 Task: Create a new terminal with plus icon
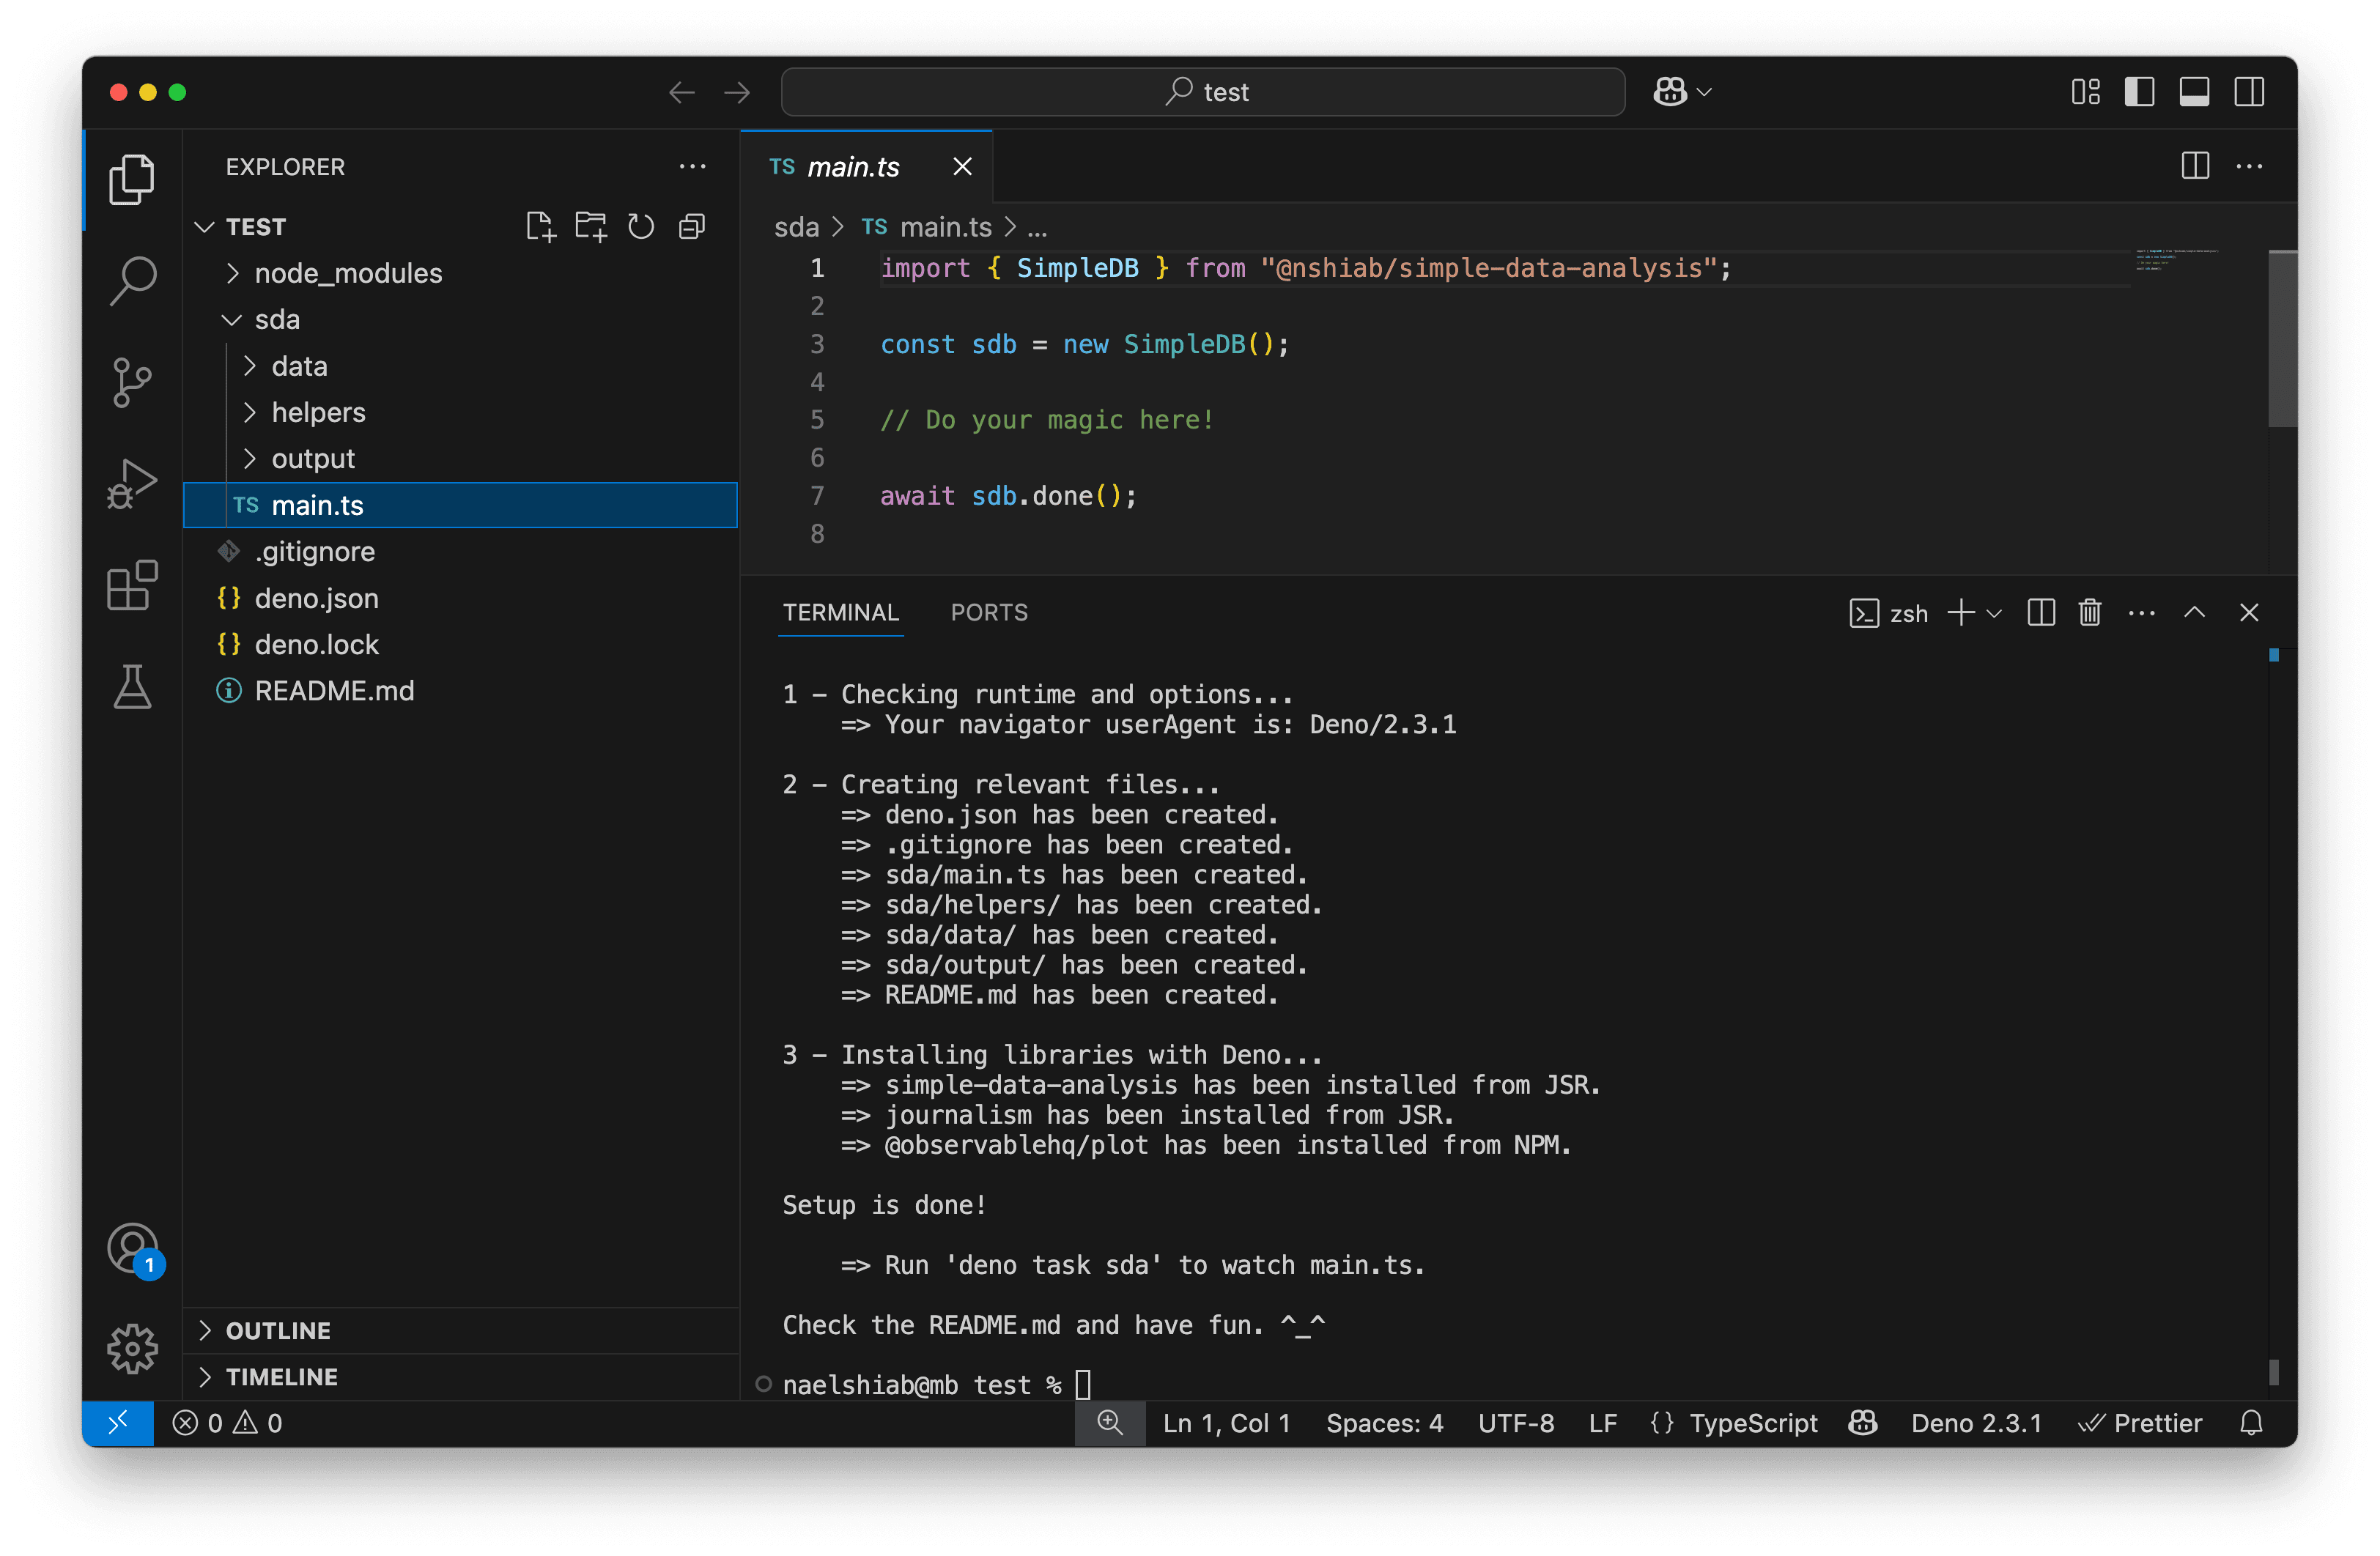pos(1961,612)
